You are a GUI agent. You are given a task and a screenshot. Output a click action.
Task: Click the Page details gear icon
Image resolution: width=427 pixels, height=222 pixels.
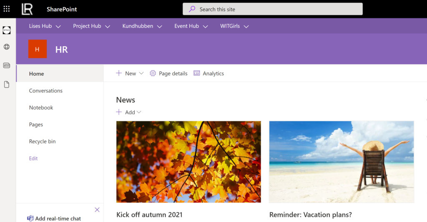153,73
